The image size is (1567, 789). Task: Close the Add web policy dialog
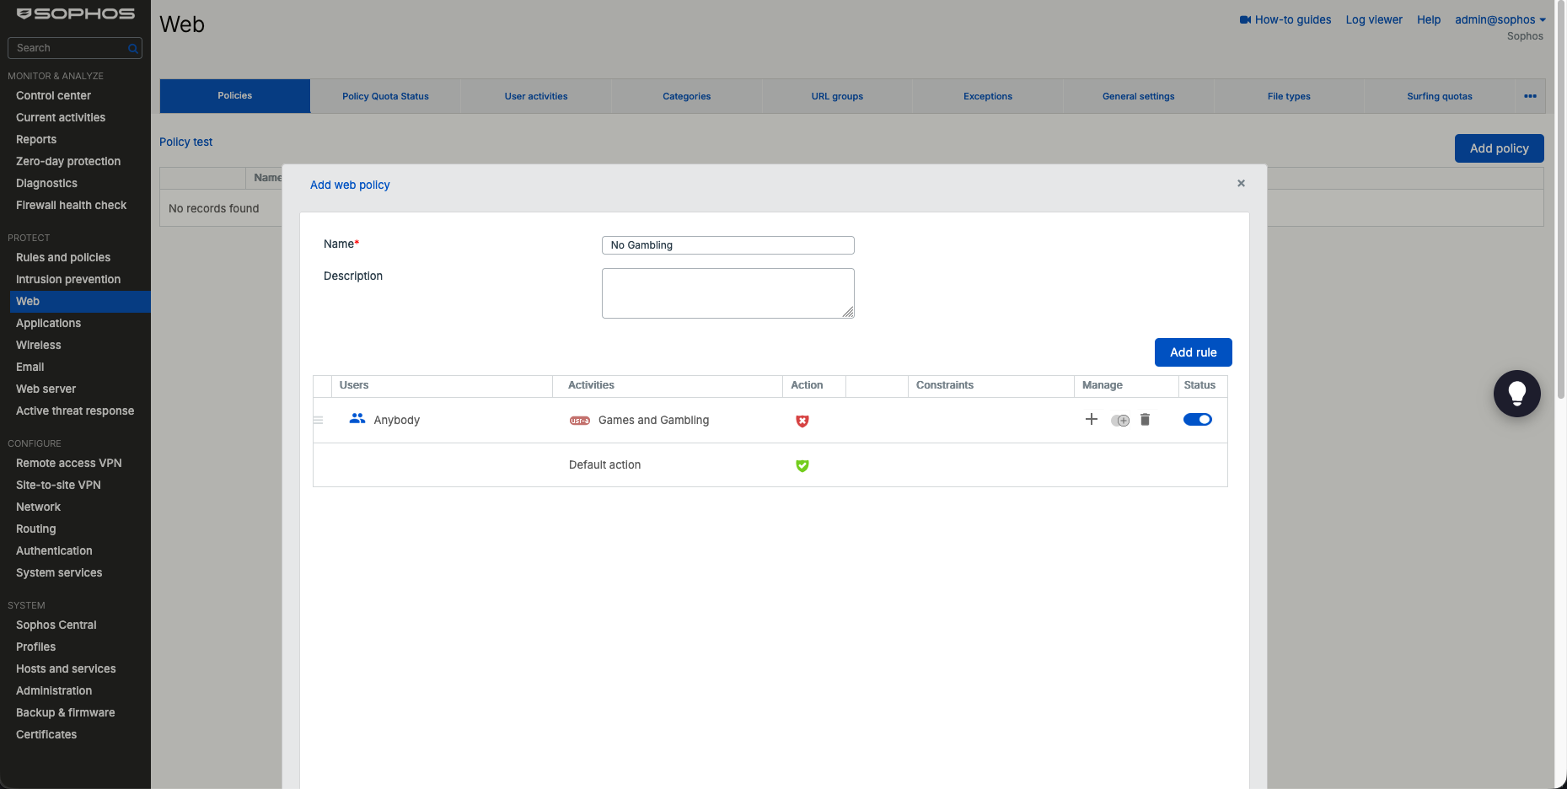click(x=1241, y=183)
